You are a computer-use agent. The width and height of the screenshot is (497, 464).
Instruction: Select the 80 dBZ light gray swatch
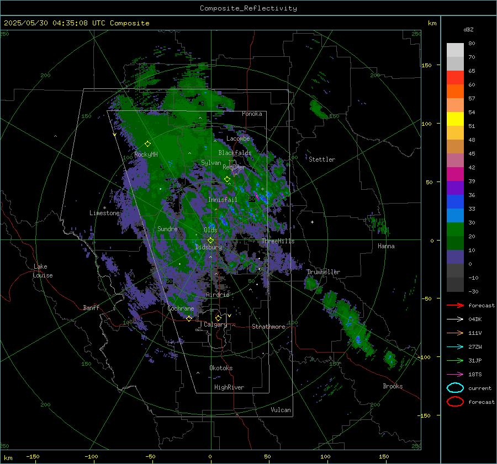coord(455,50)
